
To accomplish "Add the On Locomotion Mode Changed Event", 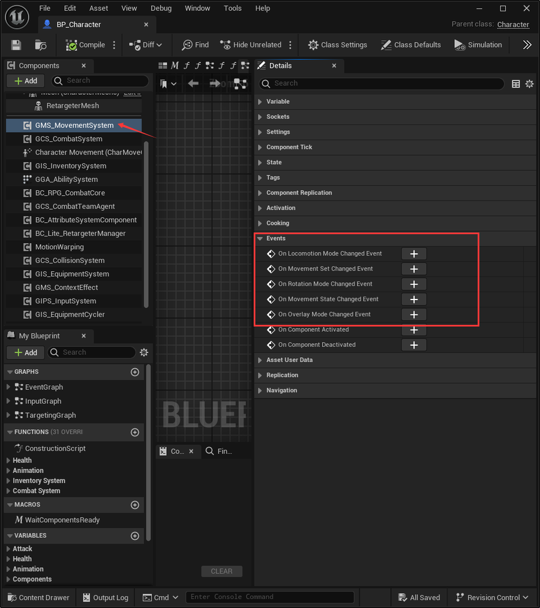I will (x=413, y=254).
